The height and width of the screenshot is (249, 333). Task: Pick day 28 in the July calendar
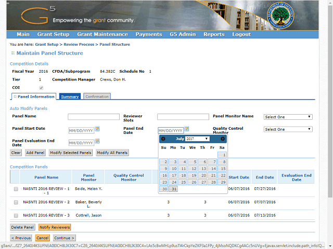pos(212,182)
